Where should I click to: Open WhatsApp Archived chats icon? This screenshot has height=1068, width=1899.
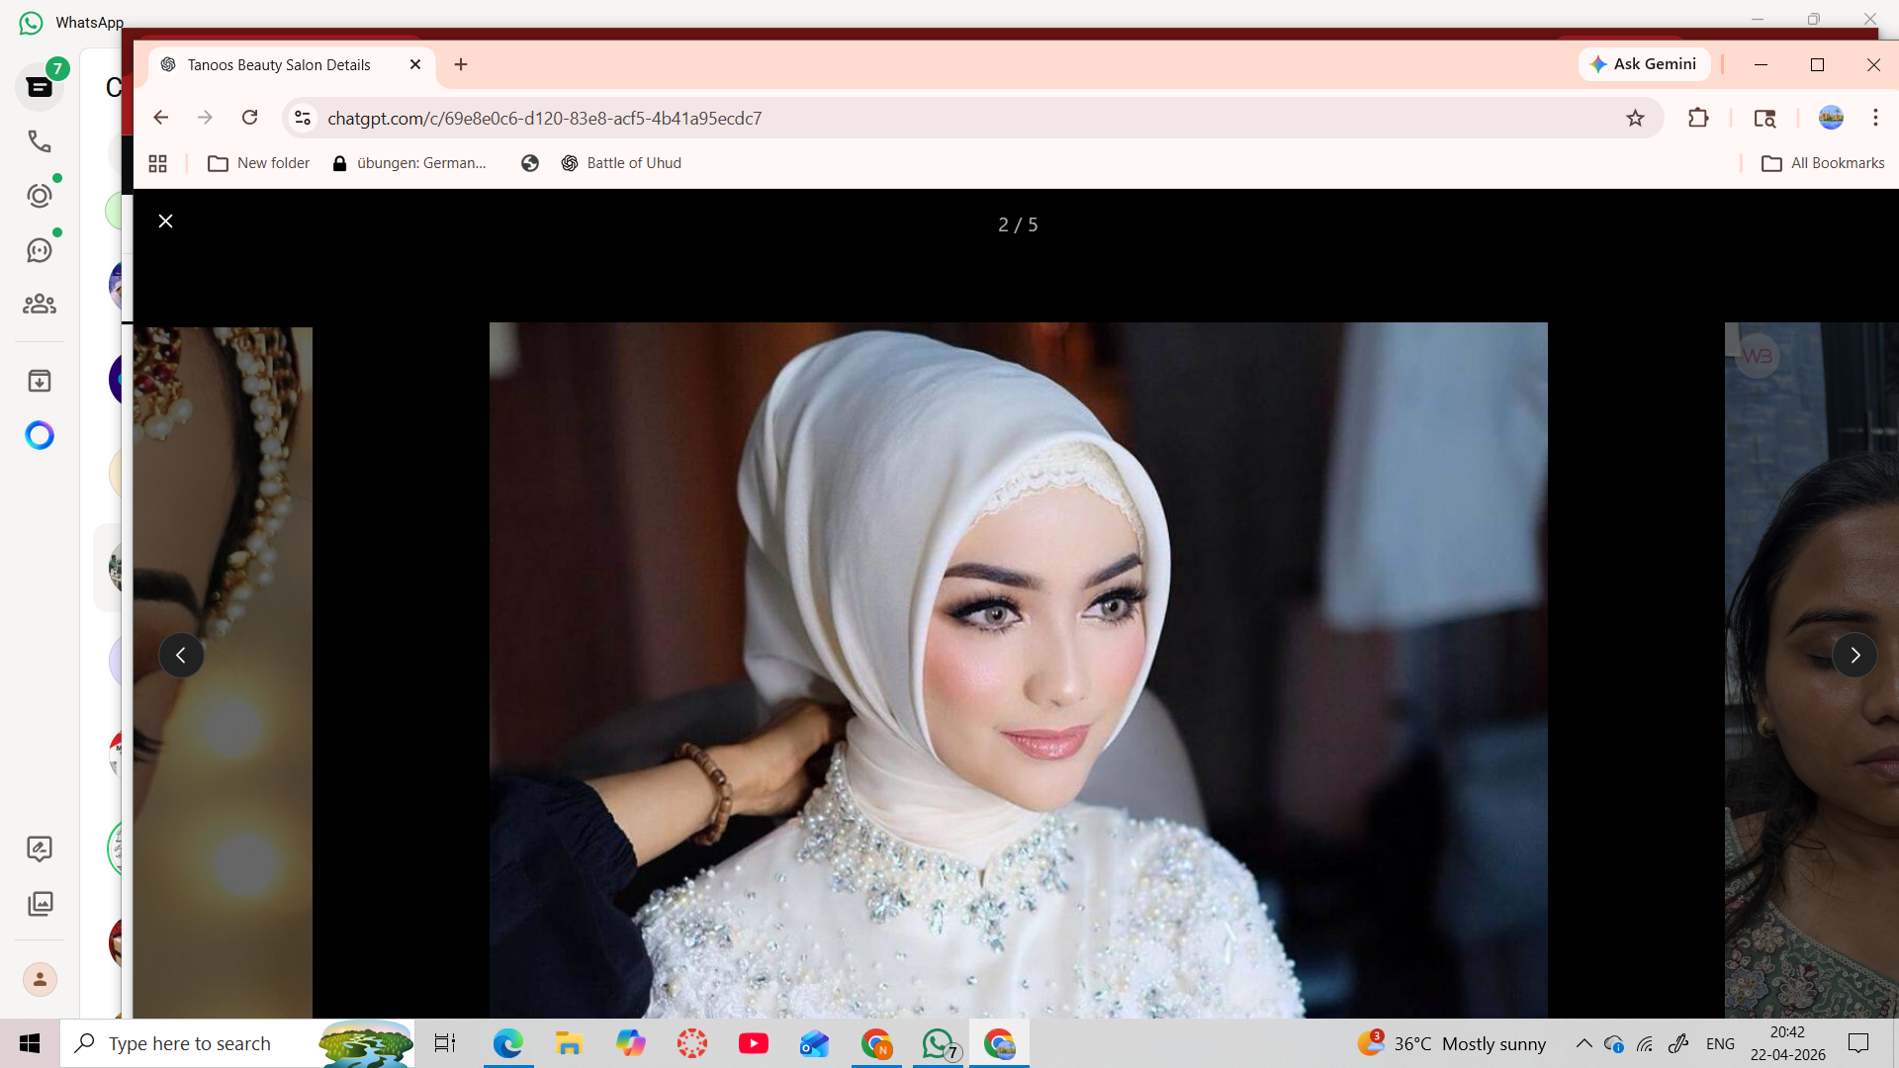(x=40, y=381)
